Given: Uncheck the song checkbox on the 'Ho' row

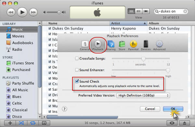Looking at the screenshot, I should (50, 34).
